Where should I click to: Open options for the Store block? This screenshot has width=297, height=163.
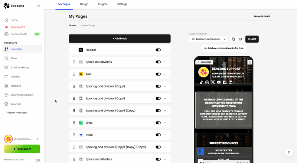coord(165,135)
